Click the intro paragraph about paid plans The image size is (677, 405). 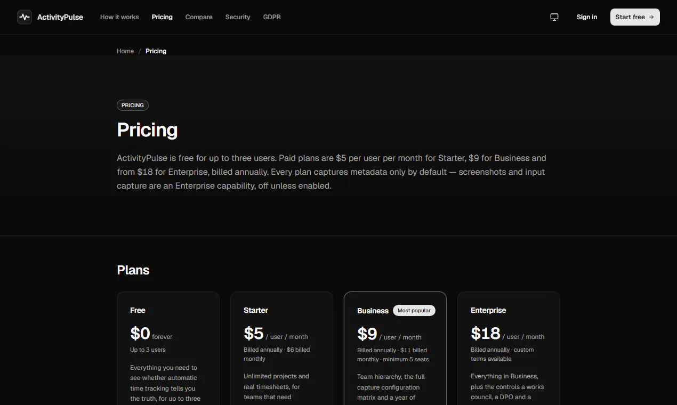pyautogui.click(x=332, y=172)
